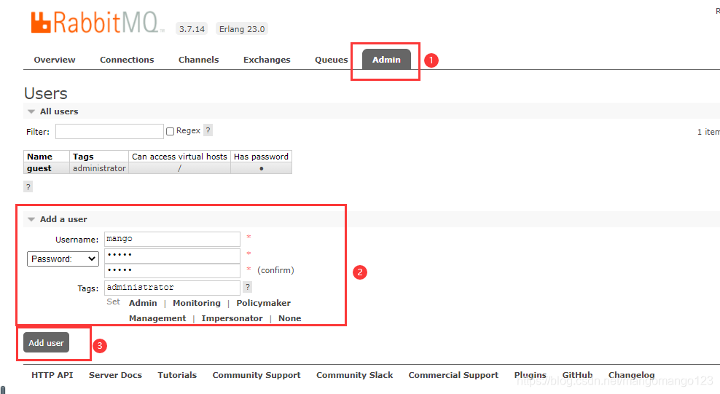Click the administrator tag cell of guest
720x394 pixels.
pos(99,168)
